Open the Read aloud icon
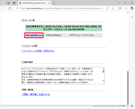Screen dimensions: 135x109 pyautogui.click(x=107, y=8)
